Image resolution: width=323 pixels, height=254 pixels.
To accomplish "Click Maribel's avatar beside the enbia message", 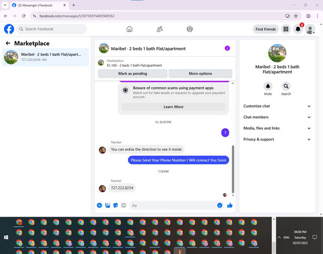I will tap(102, 150).
